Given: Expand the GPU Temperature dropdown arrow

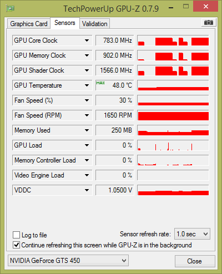Looking at the screenshot, I should coord(87,85).
